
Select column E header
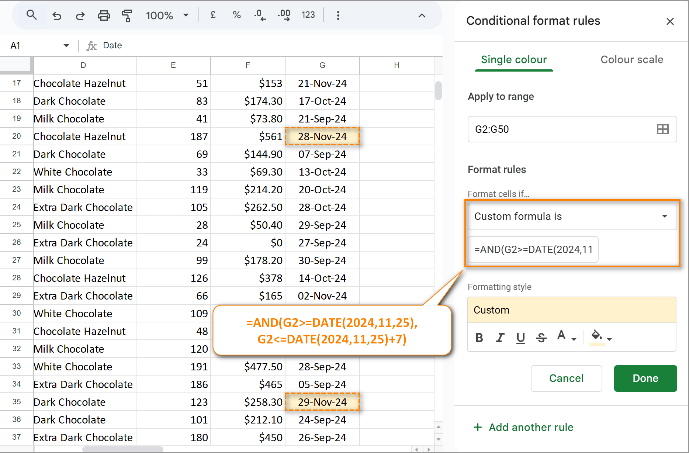pos(173,65)
